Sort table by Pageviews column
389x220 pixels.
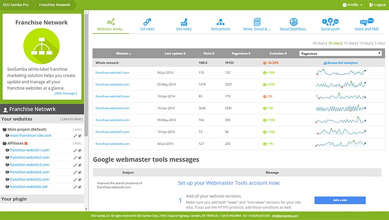point(241,53)
